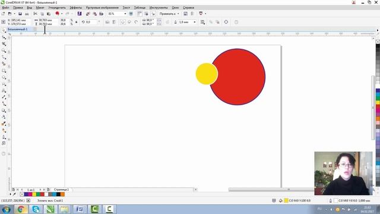380x214 pixels.
Task: Open the Эффекты menu
Action: tap(75, 8)
